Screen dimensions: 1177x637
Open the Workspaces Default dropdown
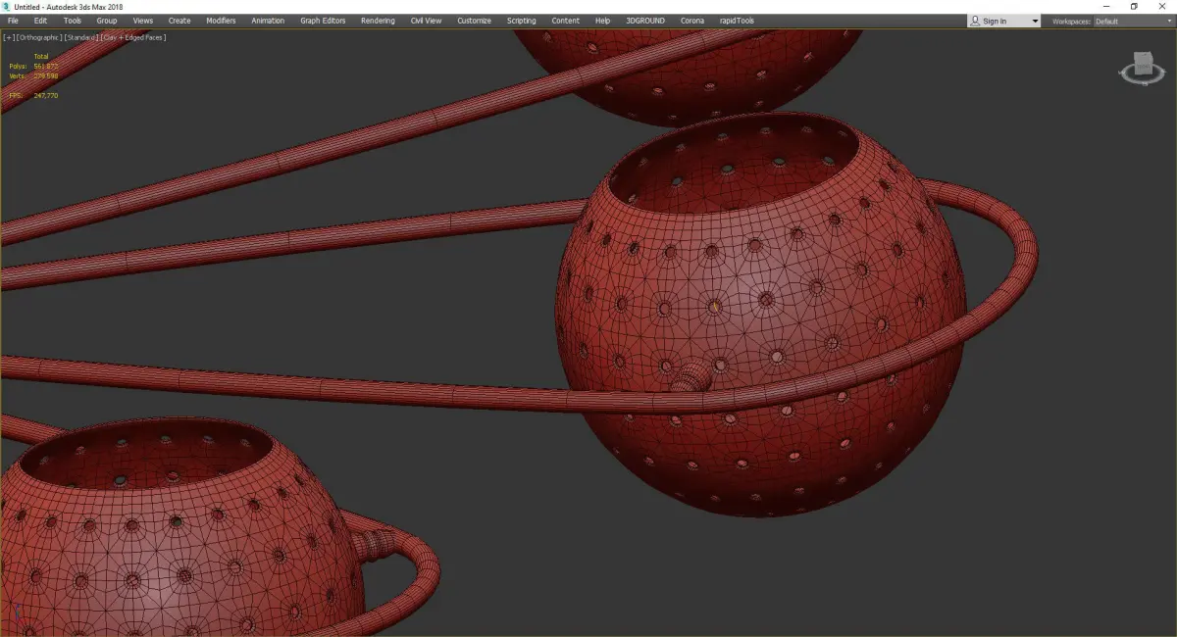pyautogui.click(x=1133, y=21)
